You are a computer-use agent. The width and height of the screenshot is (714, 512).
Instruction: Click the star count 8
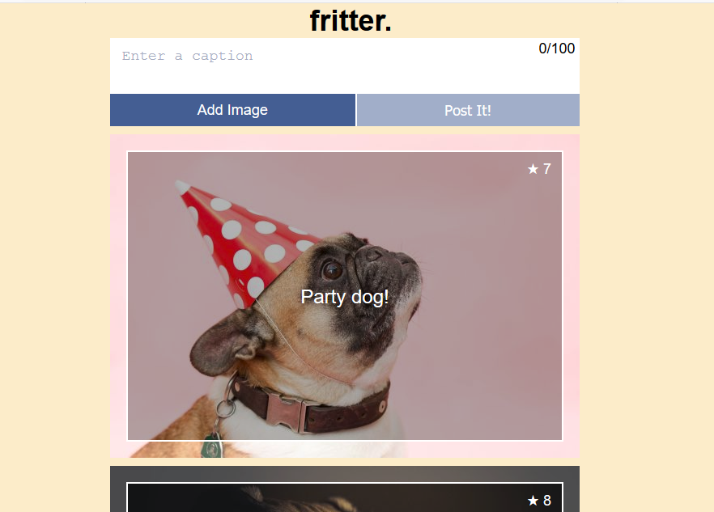pyautogui.click(x=547, y=501)
